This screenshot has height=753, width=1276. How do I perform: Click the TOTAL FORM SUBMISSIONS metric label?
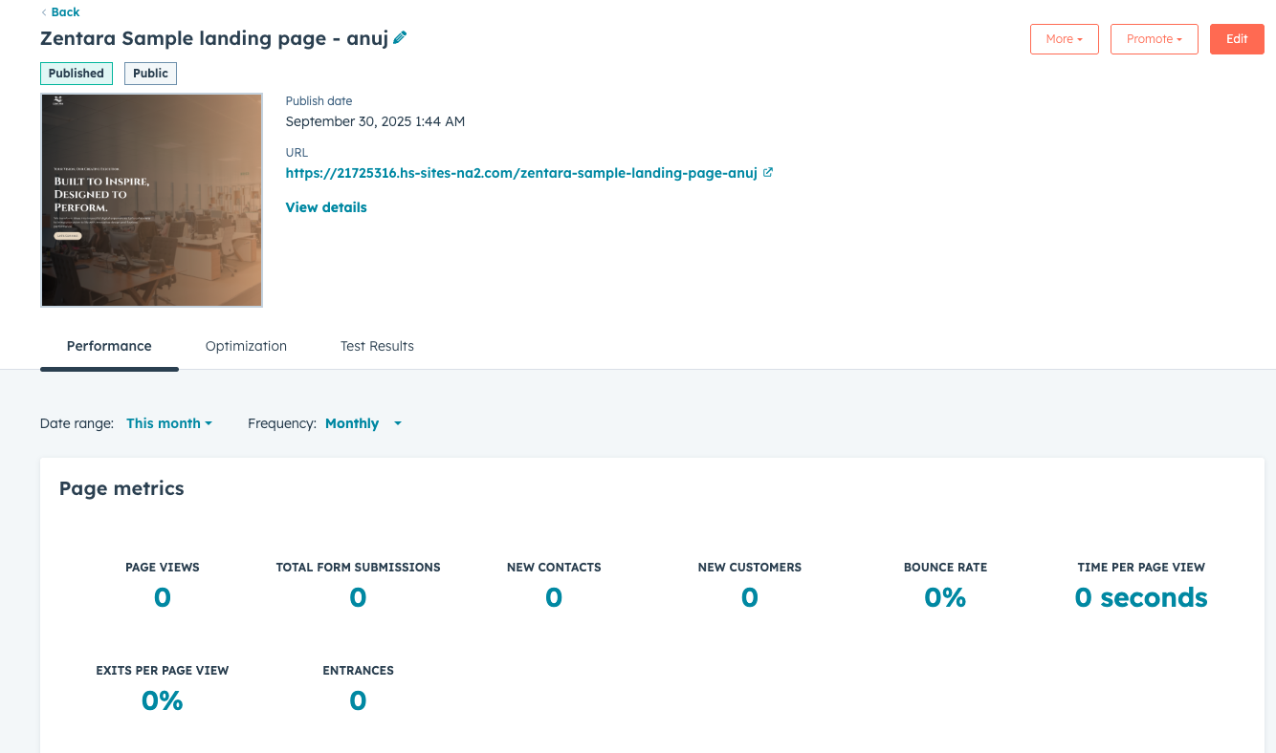click(x=358, y=567)
